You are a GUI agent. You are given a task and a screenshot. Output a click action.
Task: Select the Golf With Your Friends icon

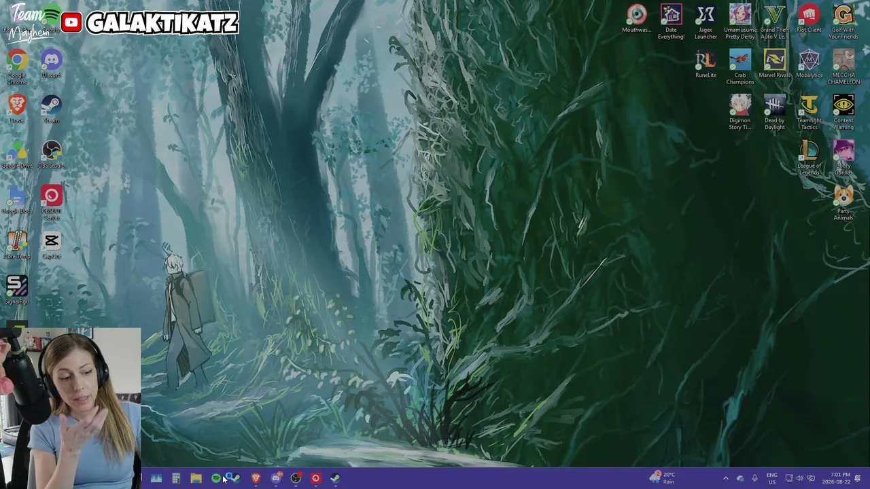coord(843,22)
